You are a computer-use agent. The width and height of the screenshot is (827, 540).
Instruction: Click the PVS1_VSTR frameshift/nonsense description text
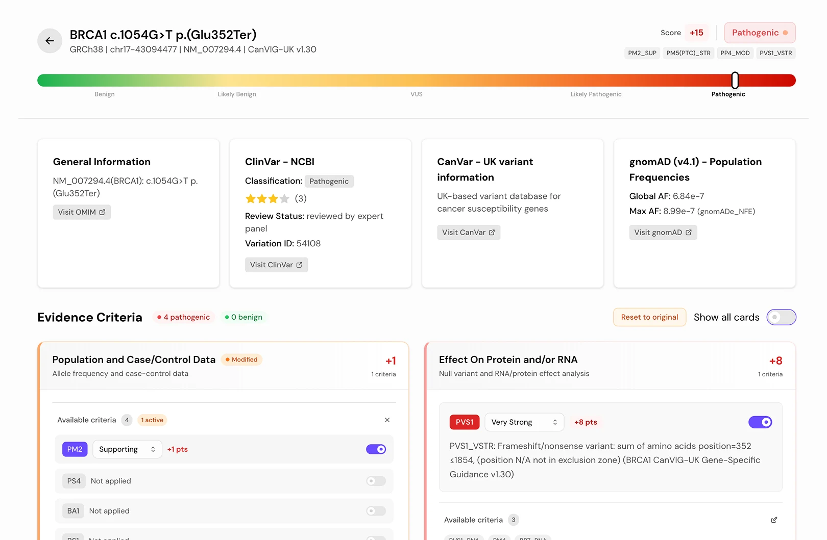605,460
